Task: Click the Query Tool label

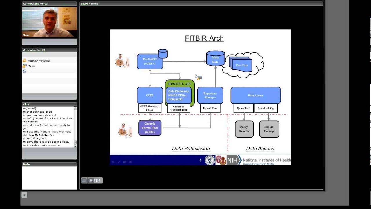Action: (x=243, y=108)
